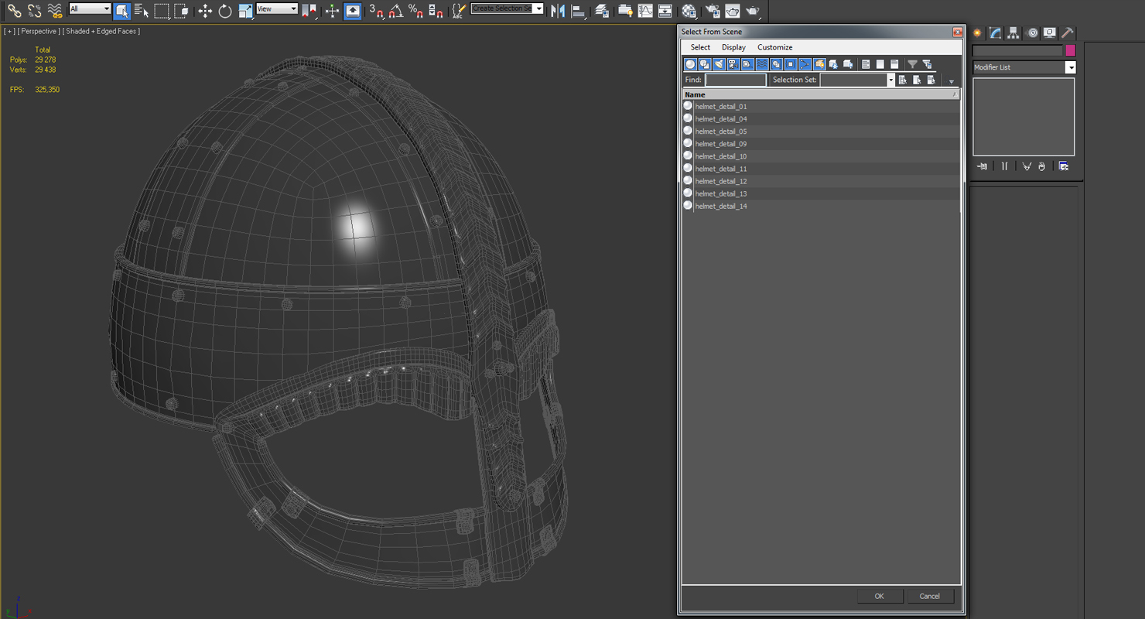
Task: Switch to the Utilities hammer tab
Action: pos(1067,33)
